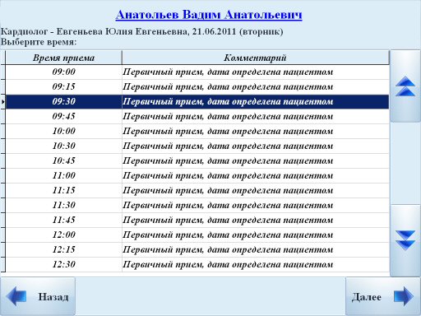Screen dimensions: 421x316
Task: Click the comment text in the 12:15 row
Action: [228, 250]
